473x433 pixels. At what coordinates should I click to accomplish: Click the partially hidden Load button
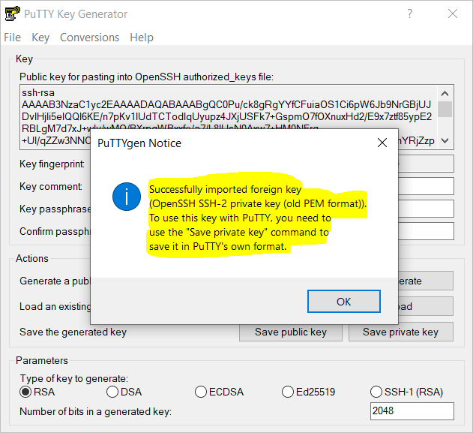(426, 306)
